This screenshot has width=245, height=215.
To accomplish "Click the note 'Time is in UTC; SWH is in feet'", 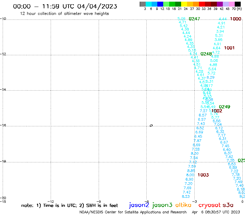I will [x=70, y=205].
